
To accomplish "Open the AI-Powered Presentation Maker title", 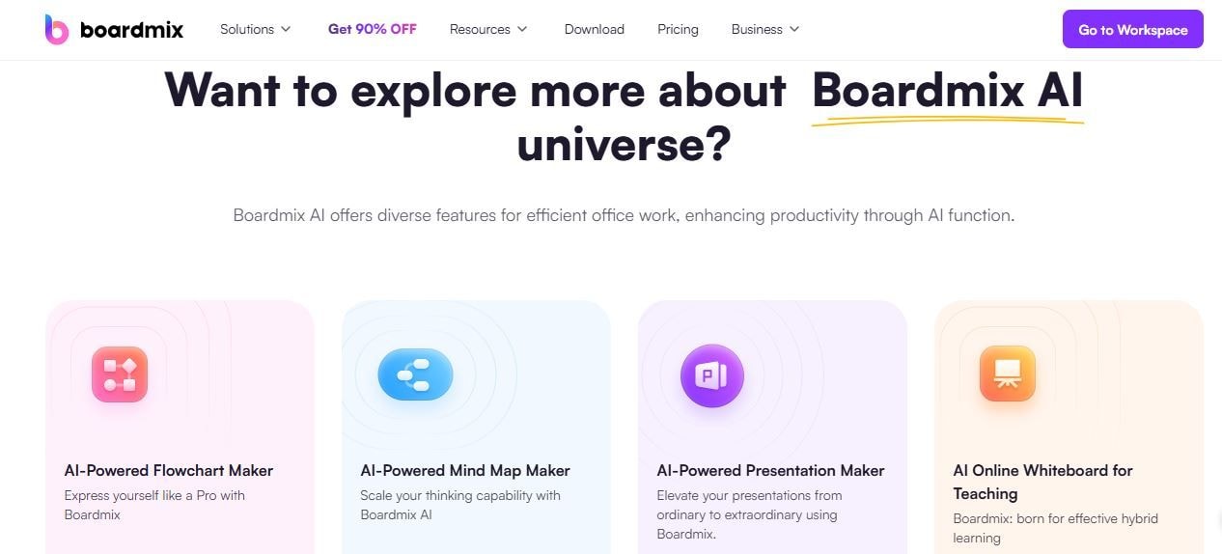I will coord(771,471).
